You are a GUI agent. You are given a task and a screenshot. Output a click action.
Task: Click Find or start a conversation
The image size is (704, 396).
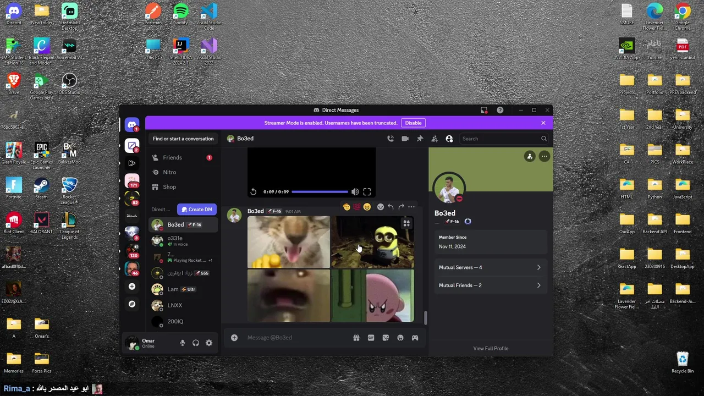183,139
